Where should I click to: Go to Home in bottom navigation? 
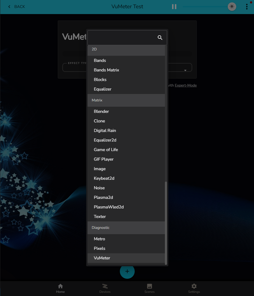tap(60, 289)
